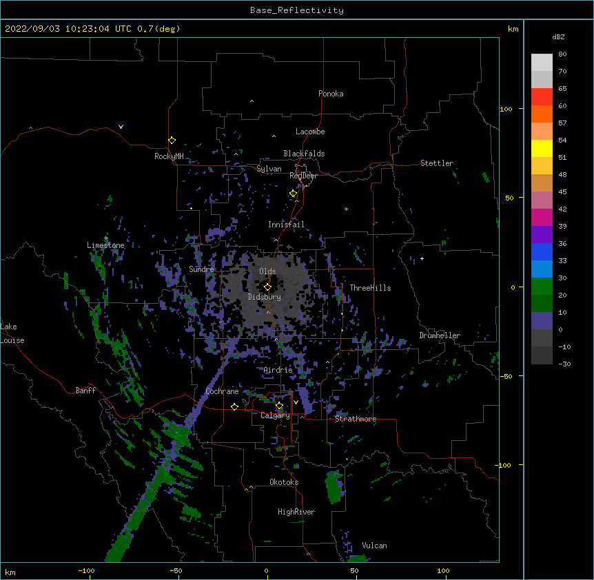Screen dimensions: 594x580
Task: Click the Banff label
Action: (85, 391)
